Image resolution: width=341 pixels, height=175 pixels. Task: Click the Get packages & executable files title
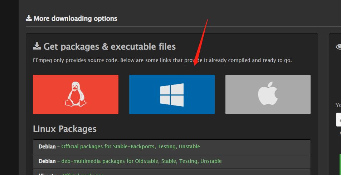109,46
